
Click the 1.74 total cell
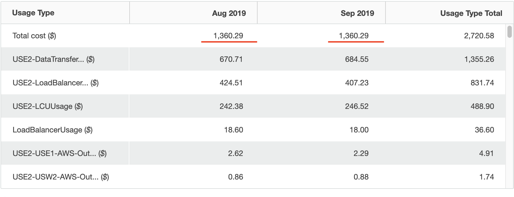pyautogui.click(x=487, y=177)
